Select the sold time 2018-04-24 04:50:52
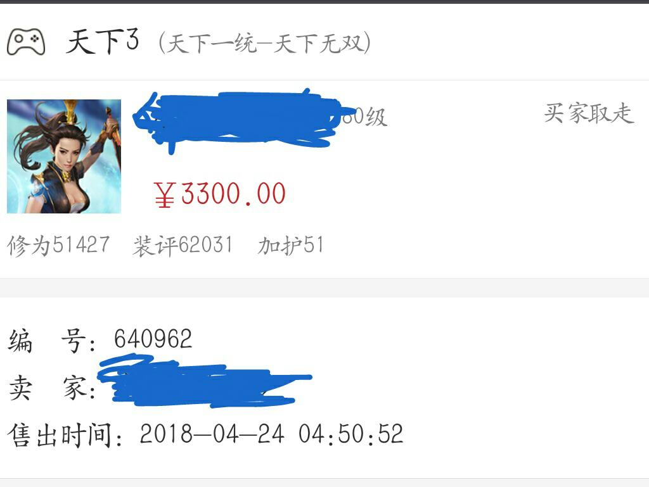 pos(271,434)
